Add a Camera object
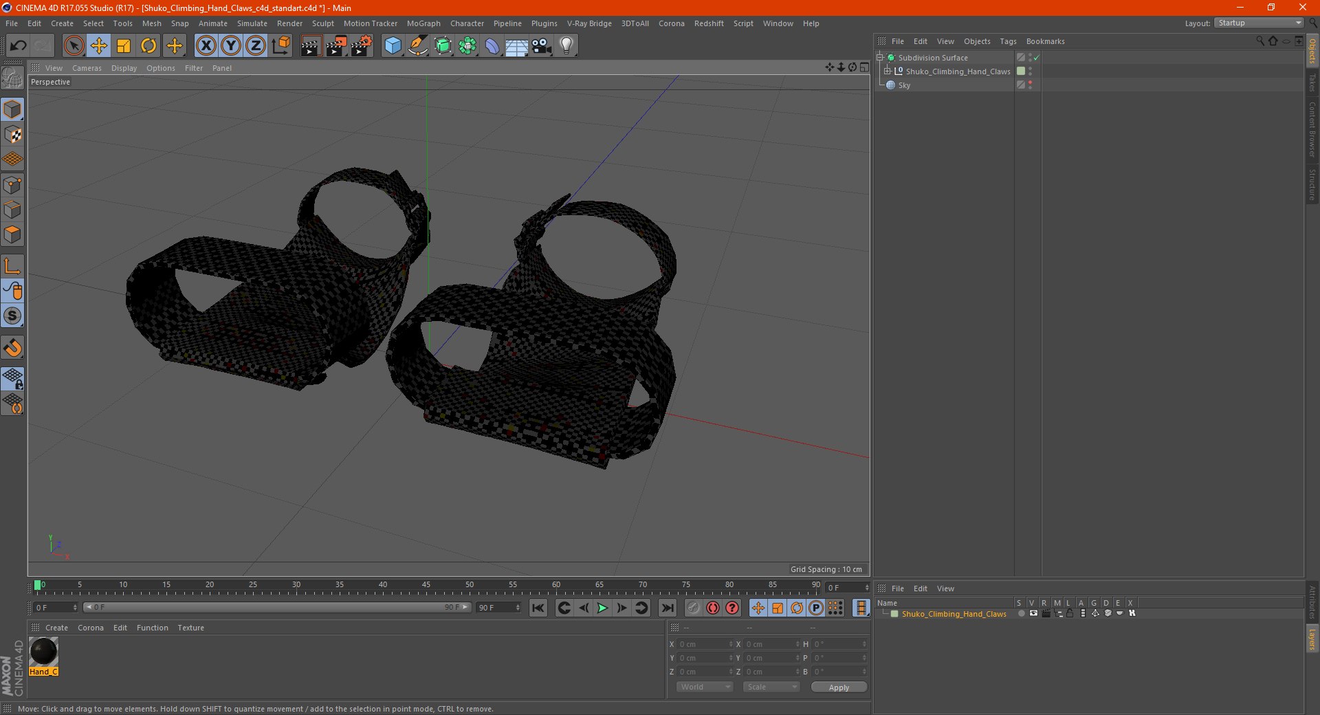Image resolution: width=1320 pixels, height=715 pixels. 542,46
